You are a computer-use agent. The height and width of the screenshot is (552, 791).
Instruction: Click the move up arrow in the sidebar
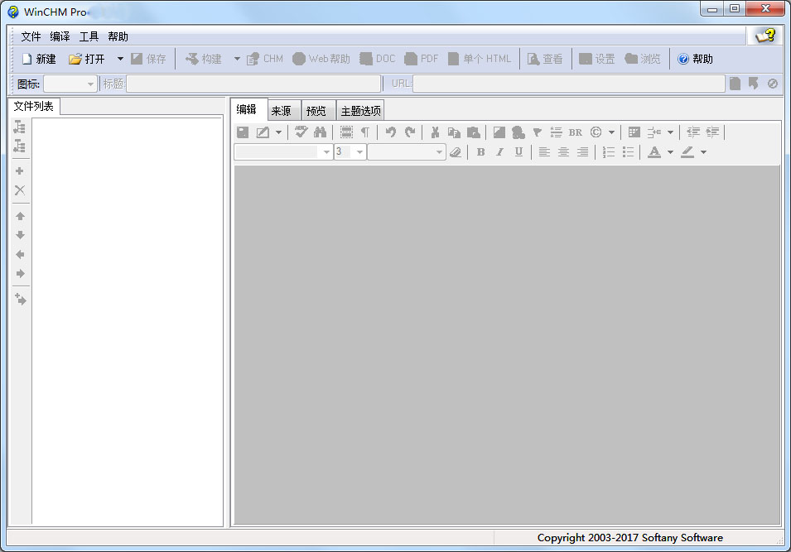point(20,216)
